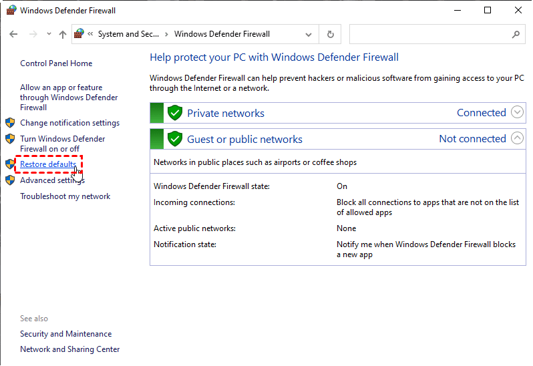Viewport: 533px width, 366px height.
Task: Collapse the Guest or public networks section
Action: coord(517,138)
